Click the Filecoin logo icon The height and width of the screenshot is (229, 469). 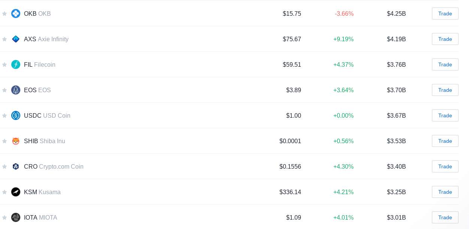click(x=16, y=64)
